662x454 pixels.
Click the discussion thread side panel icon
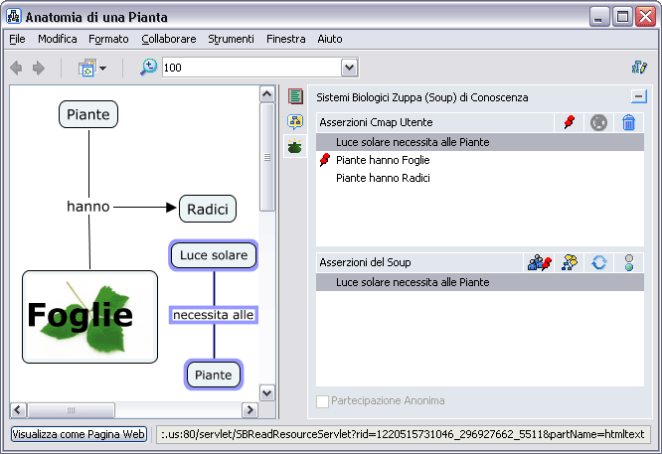[x=295, y=121]
